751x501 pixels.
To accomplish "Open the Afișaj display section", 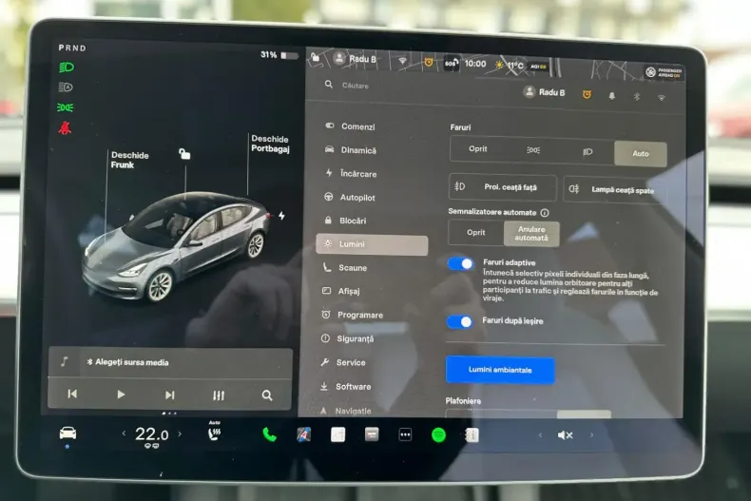I will click(x=340, y=291).
